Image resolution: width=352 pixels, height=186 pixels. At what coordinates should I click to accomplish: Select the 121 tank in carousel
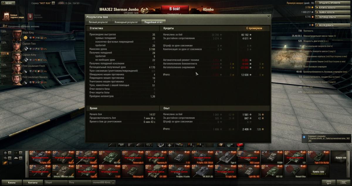coord(295,157)
